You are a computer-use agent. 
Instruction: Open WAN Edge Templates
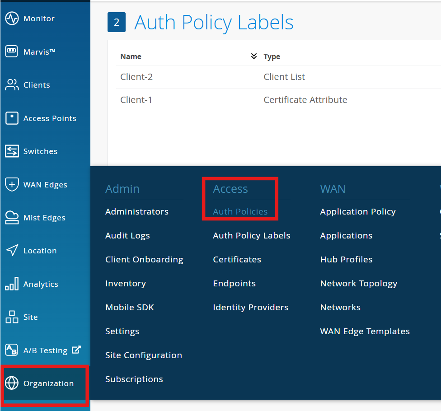click(365, 331)
